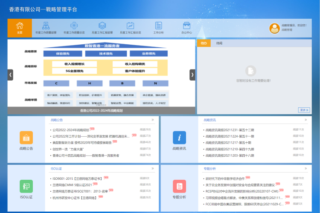
Task: Click the user avatar at top right
Action: pyautogui.click(x=274, y=28)
